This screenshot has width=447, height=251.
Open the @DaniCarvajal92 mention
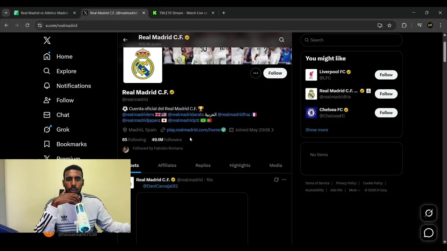160,186
